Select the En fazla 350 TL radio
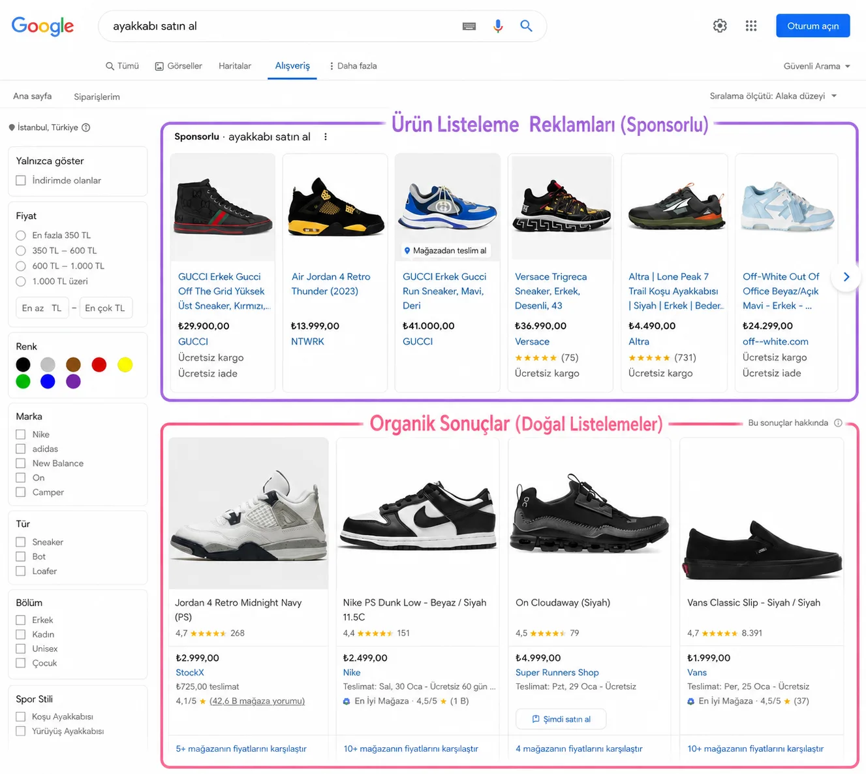This screenshot has height=774, width=866. (21, 235)
